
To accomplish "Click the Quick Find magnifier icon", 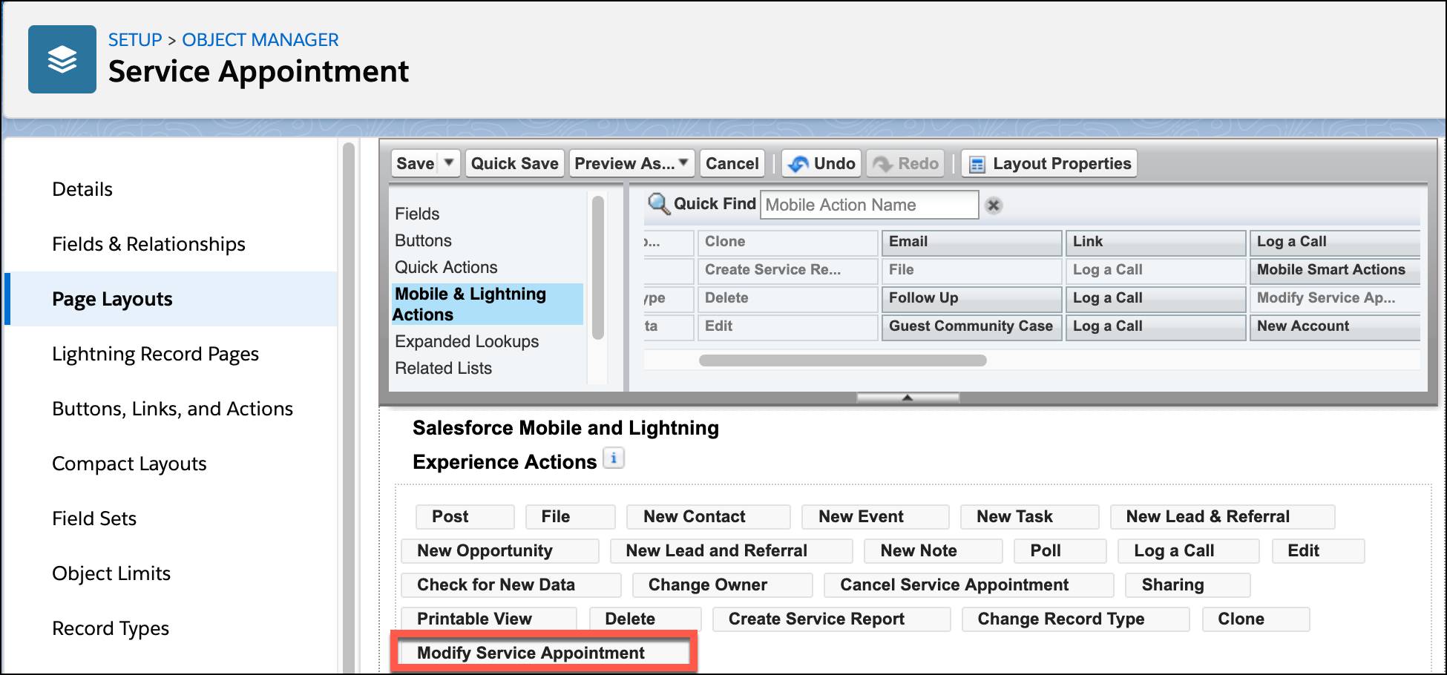I will [x=658, y=203].
